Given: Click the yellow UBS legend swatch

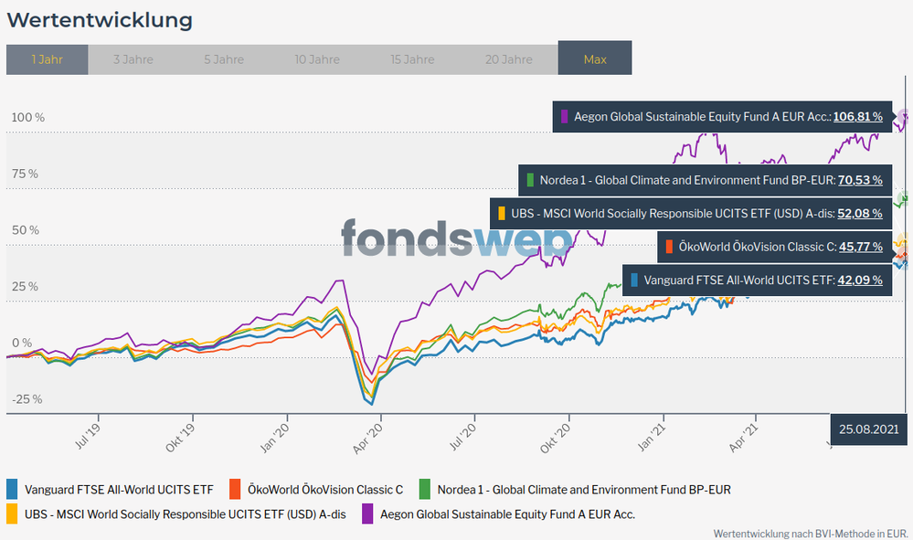Looking at the screenshot, I should (x=12, y=514).
